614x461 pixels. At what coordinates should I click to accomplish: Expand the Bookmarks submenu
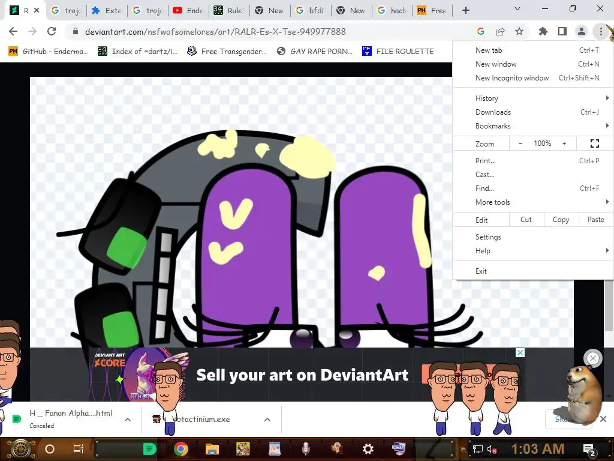533,126
